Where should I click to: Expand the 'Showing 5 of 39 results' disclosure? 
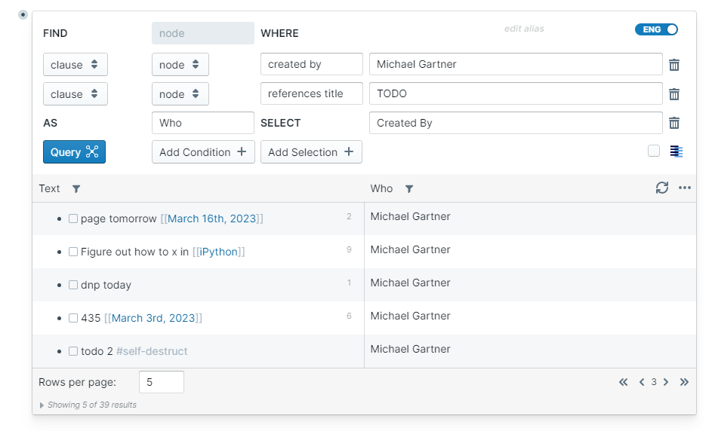(x=42, y=405)
